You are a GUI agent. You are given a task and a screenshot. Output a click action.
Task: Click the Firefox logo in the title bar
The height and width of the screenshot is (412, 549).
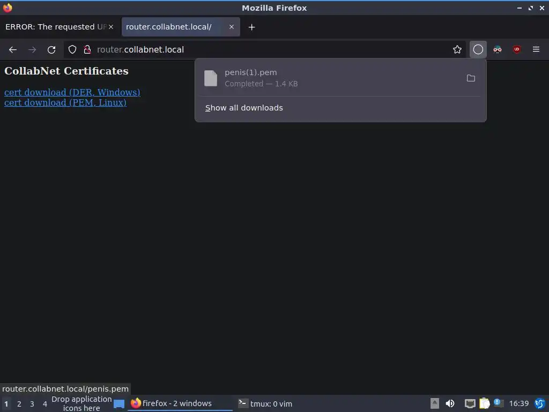pyautogui.click(x=8, y=8)
